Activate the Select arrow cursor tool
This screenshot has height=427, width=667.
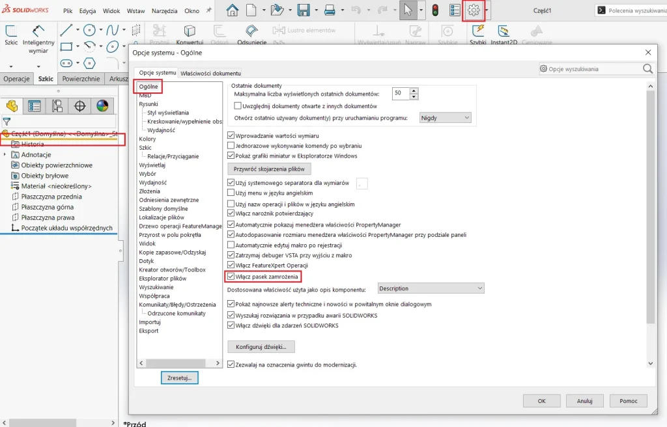click(x=408, y=10)
